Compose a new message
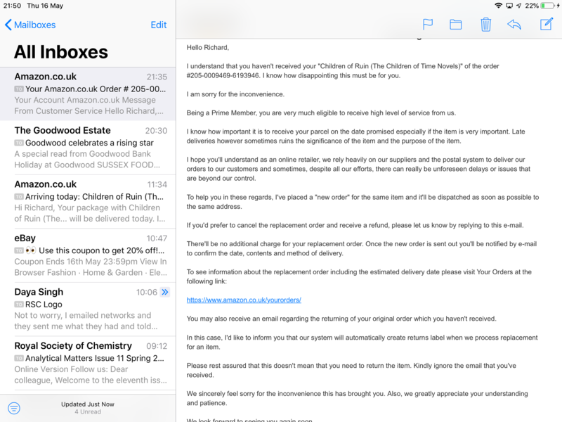Image resolution: width=562 pixels, height=422 pixels. point(547,24)
